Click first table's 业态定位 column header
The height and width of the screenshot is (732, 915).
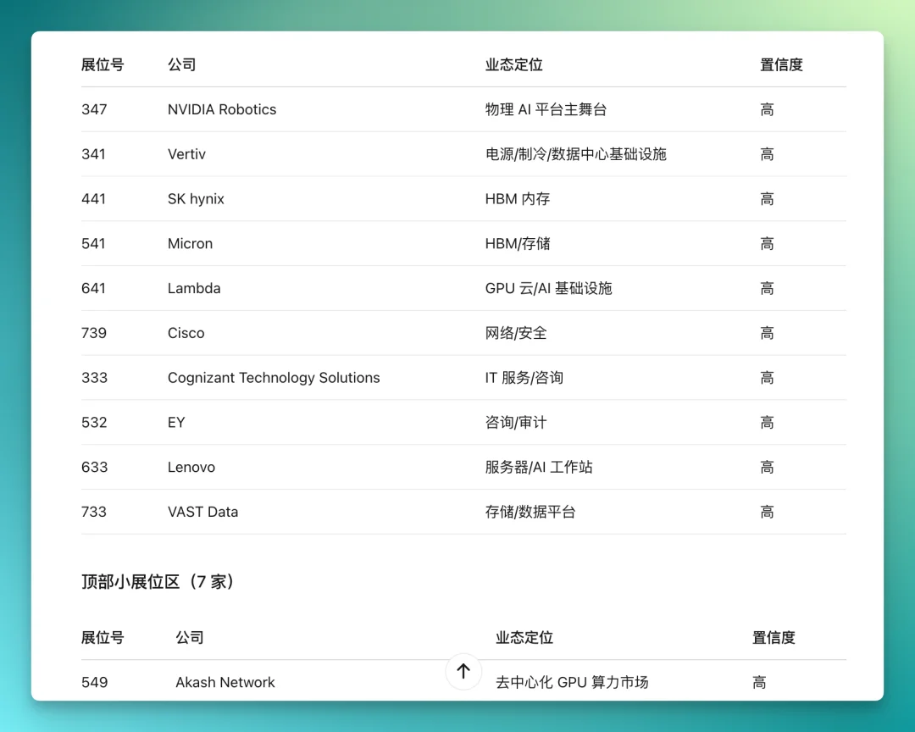point(513,64)
